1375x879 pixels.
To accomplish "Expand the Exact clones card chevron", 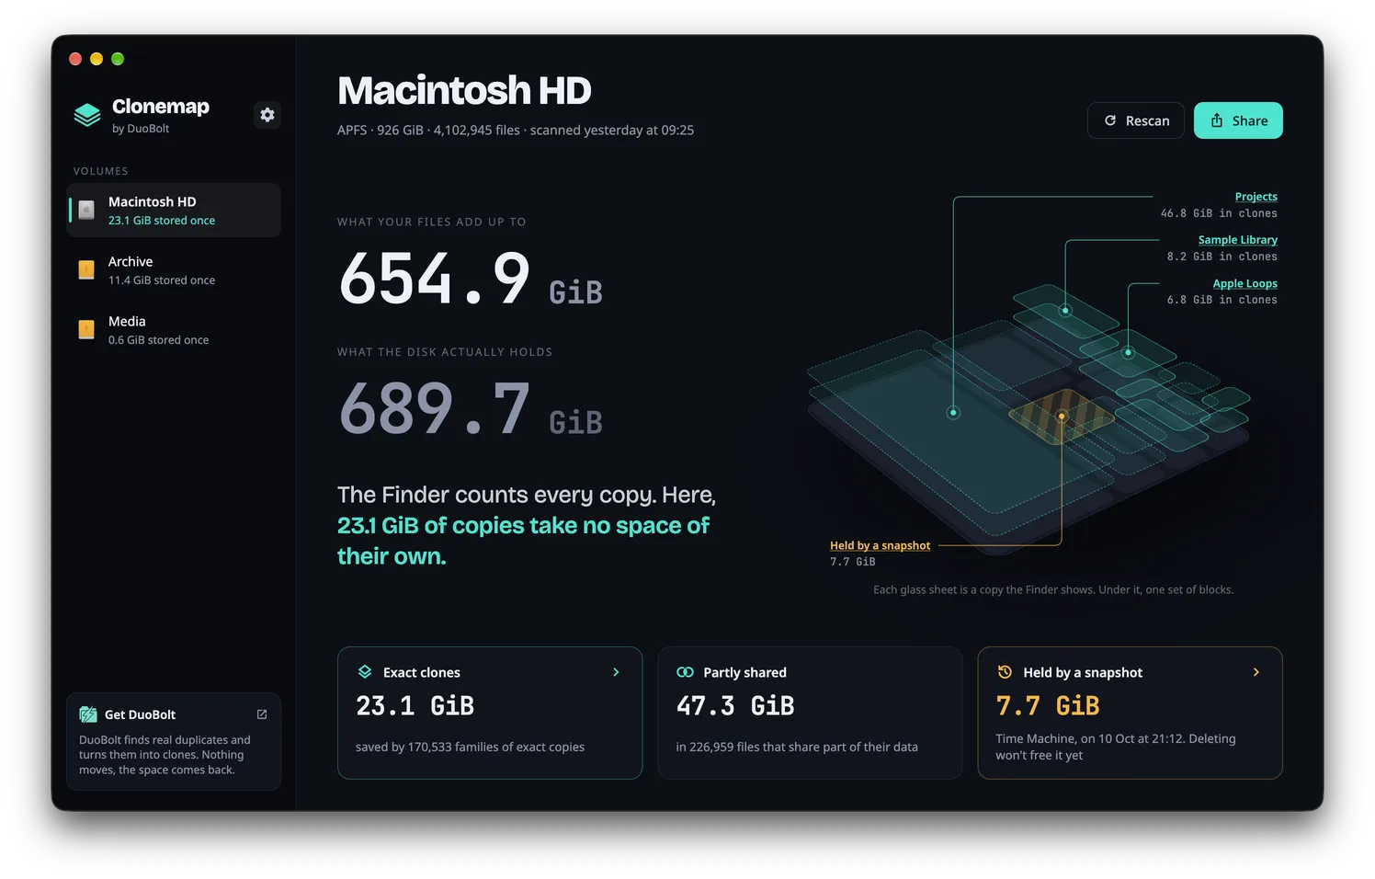I will coord(616,672).
